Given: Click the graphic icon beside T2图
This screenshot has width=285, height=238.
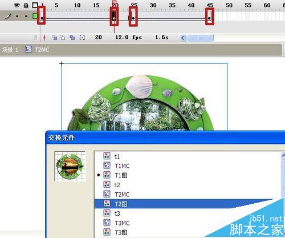Looking at the screenshot, I should (x=107, y=204).
